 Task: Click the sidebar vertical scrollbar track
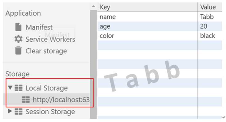pos(93,64)
